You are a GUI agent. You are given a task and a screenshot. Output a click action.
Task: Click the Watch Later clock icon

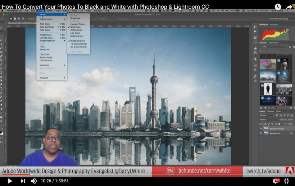tap(278, 7)
